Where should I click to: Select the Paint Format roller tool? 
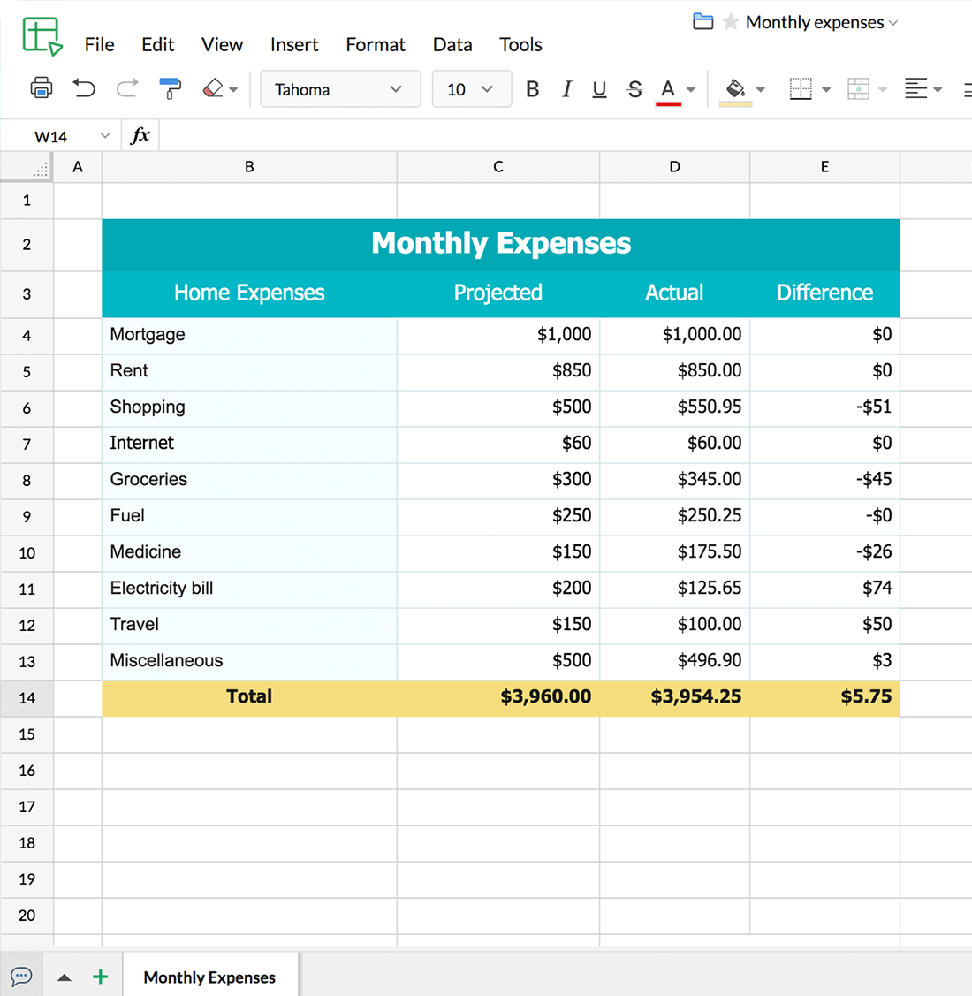171,88
